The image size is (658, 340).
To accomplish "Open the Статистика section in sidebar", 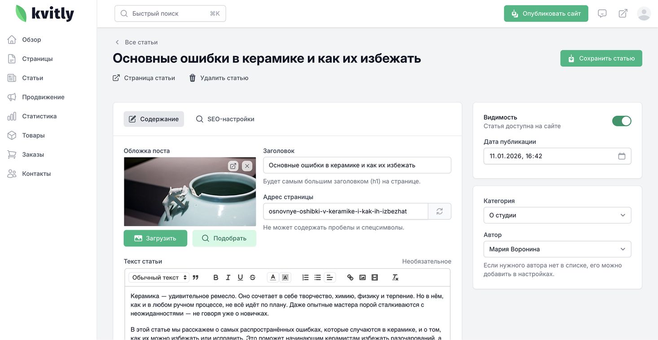I will coord(32,116).
